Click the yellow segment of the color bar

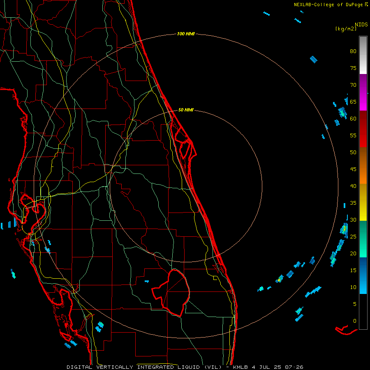363,202
